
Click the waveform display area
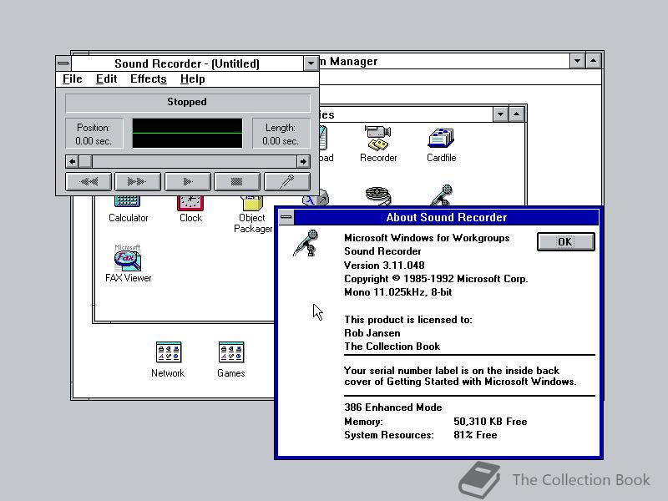(x=186, y=133)
